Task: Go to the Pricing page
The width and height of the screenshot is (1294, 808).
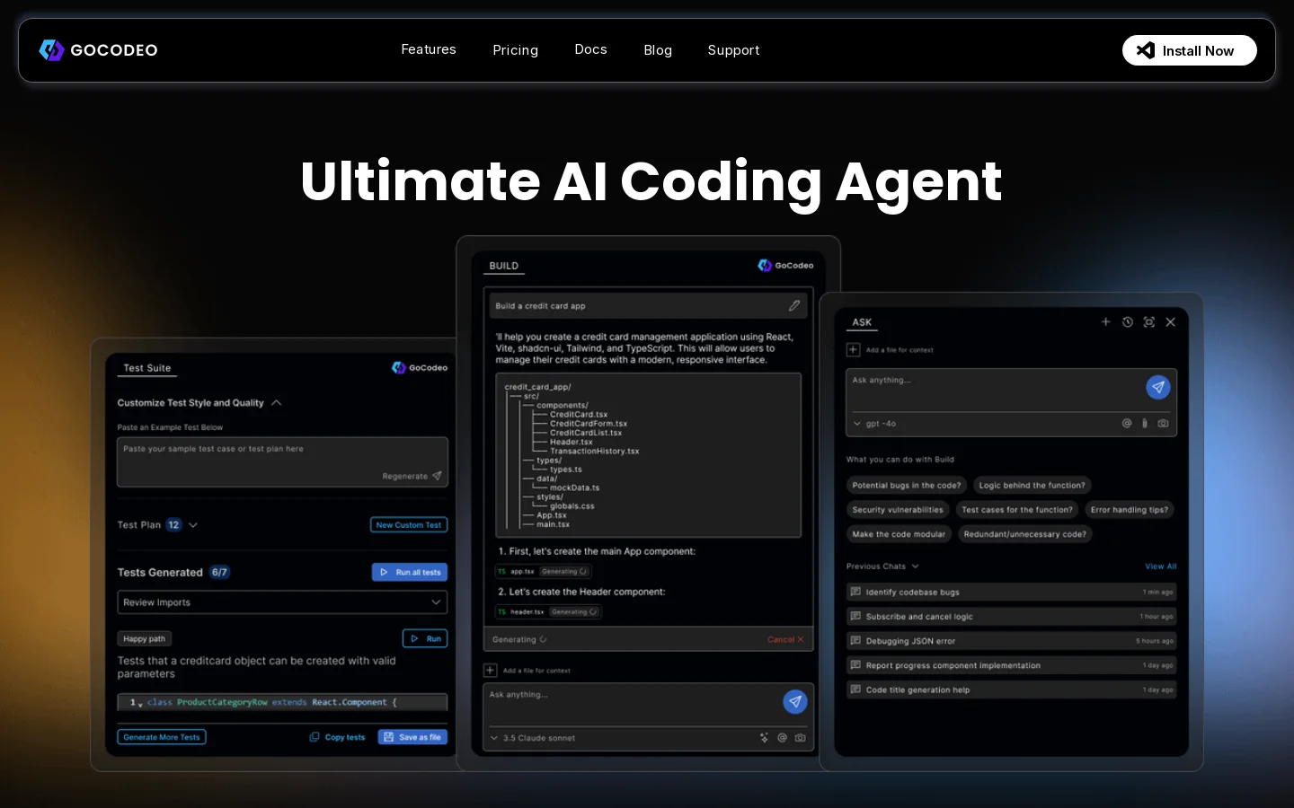Action: pyautogui.click(x=516, y=50)
